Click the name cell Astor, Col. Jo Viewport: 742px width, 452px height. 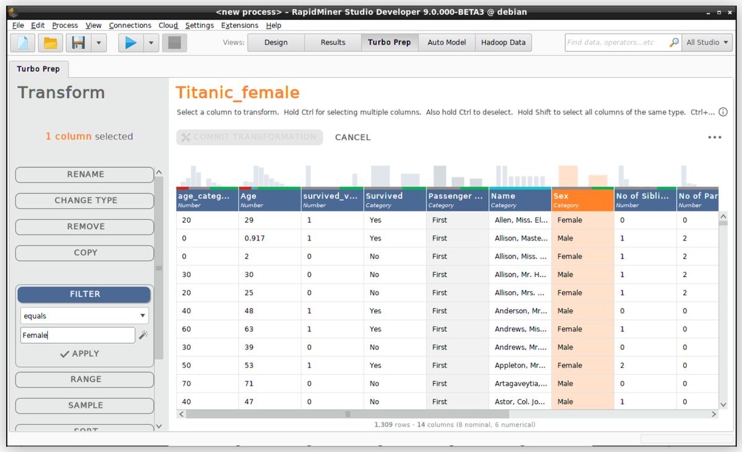tap(520, 402)
